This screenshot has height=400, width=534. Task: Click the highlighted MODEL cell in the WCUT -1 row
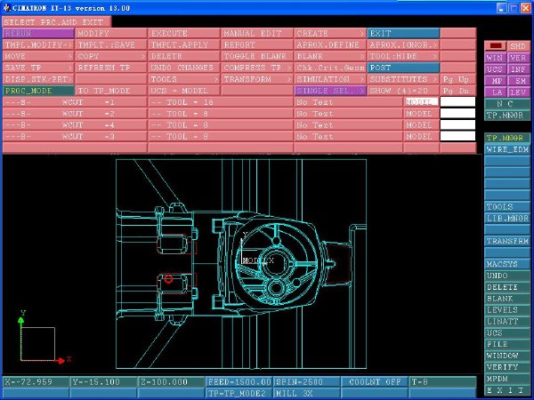pos(421,102)
